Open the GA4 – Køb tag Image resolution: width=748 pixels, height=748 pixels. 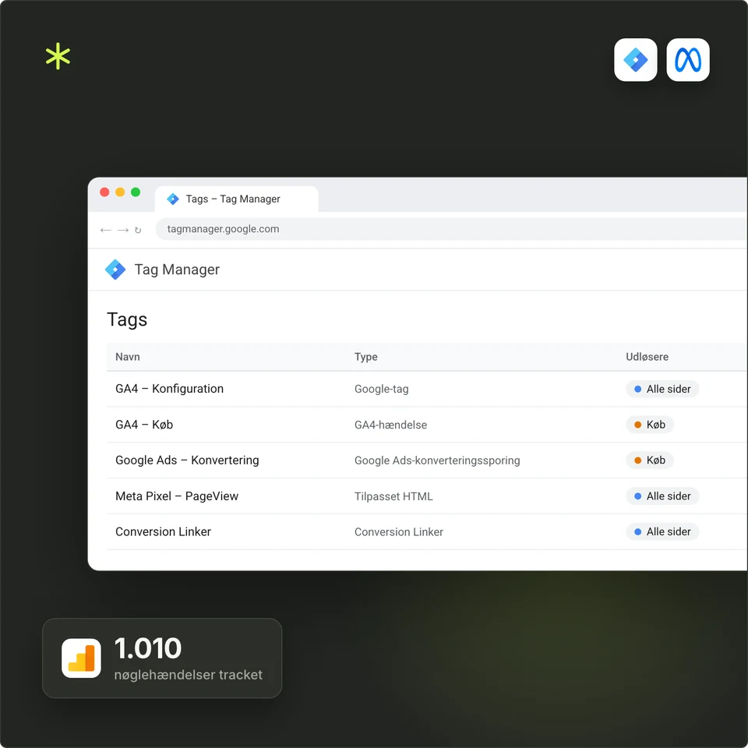[144, 425]
